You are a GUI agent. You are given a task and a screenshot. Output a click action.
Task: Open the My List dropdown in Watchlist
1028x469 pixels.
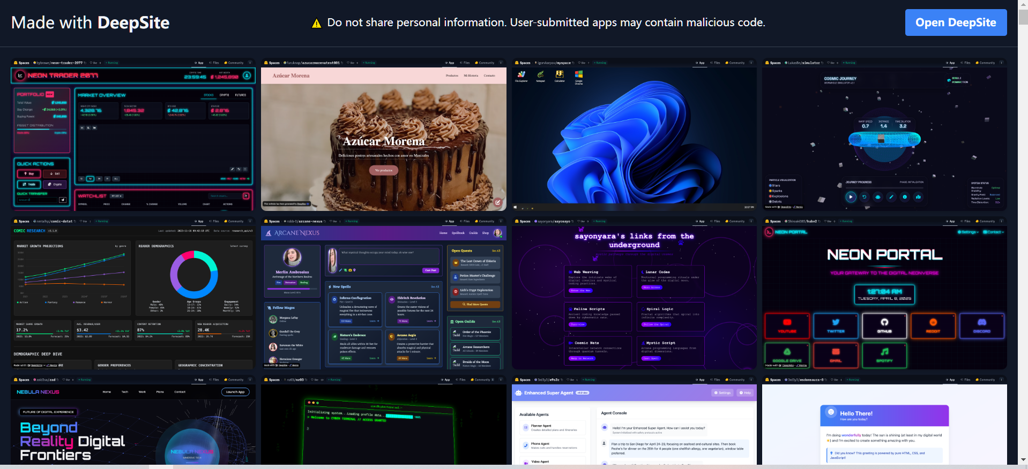point(117,196)
